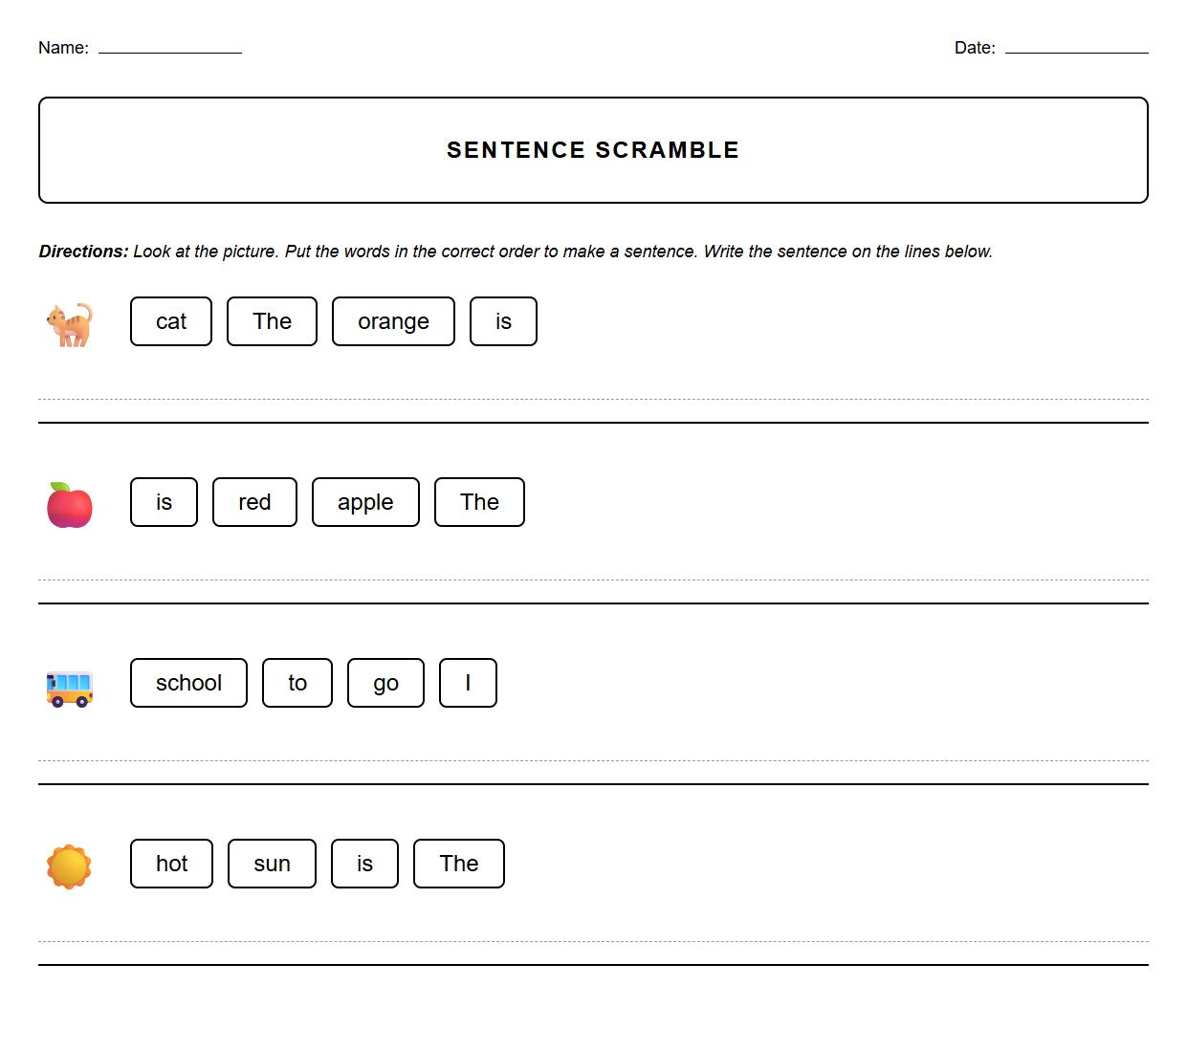Image resolution: width=1187 pixels, height=1052 pixels.
Task: Click the red apple emoji icon
Action: (x=70, y=504)
